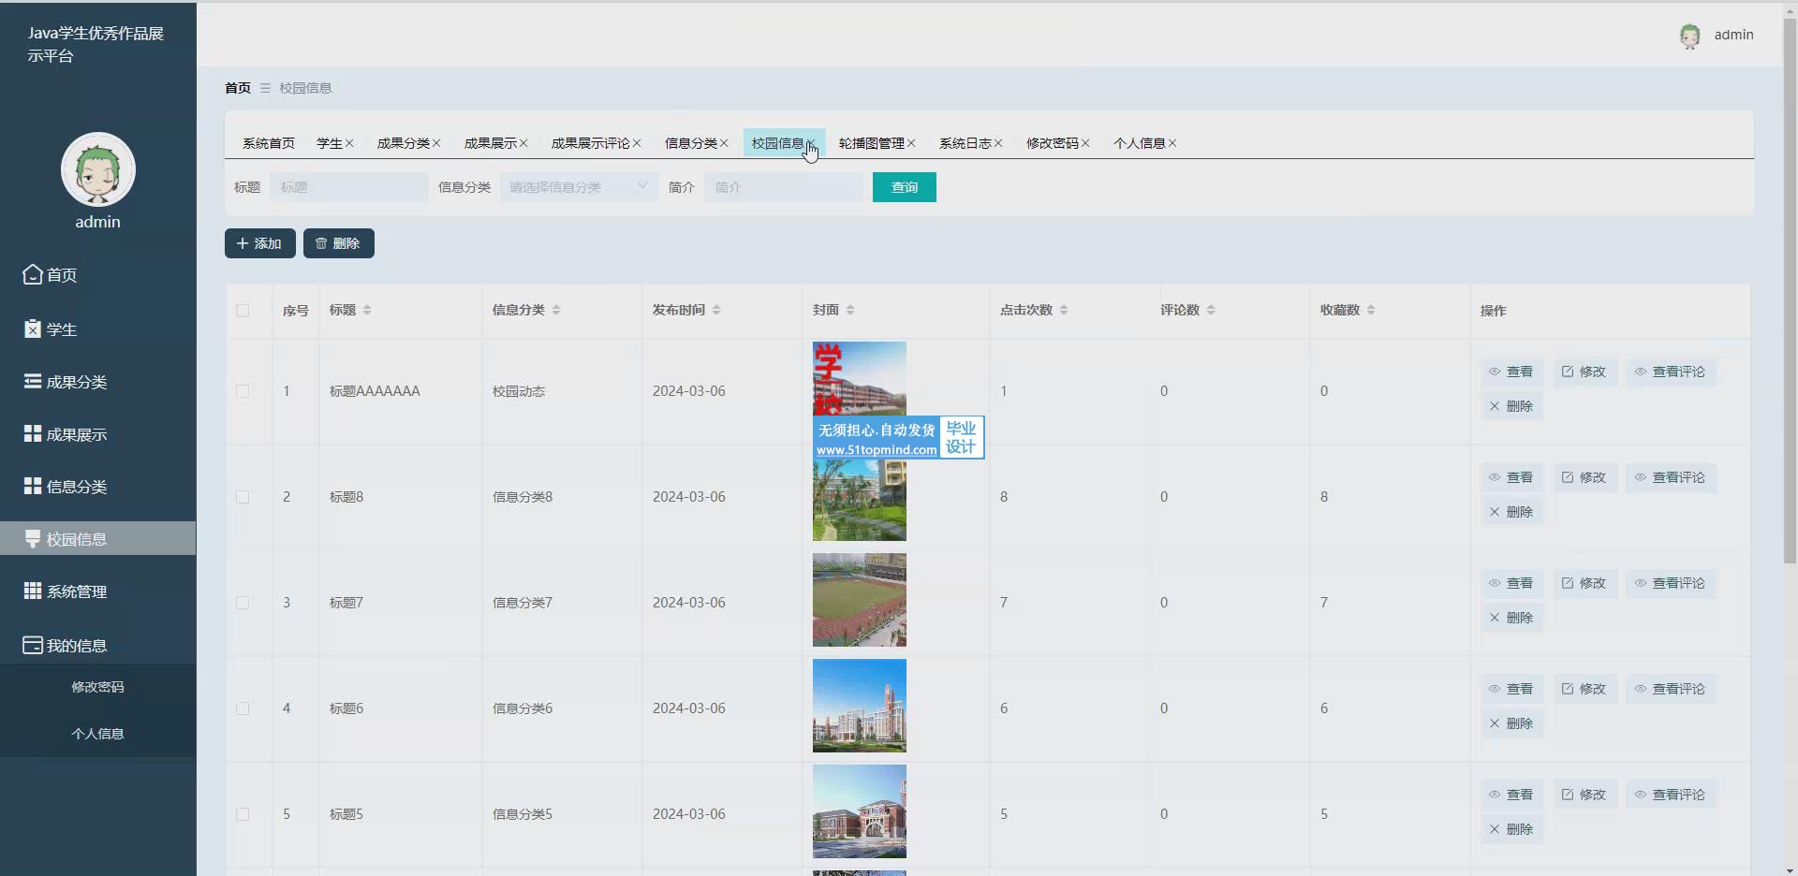Close the 轮播图管理 tab with its X
Screen dimensions: 1798x876
point(911,143)
